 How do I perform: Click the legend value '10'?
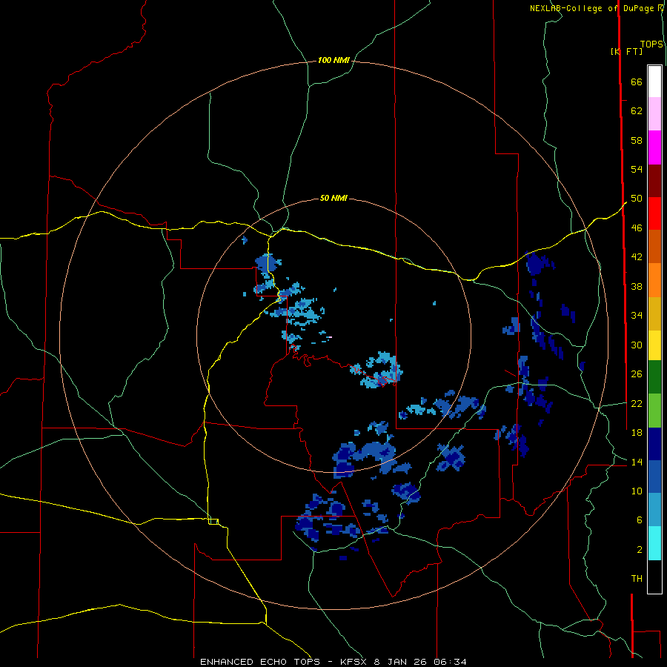[637, 491]
